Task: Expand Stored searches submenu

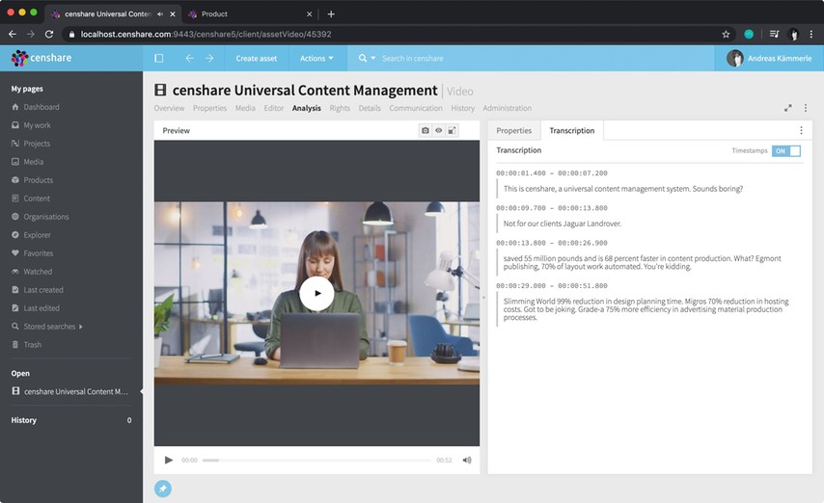Action: point(80,327)
